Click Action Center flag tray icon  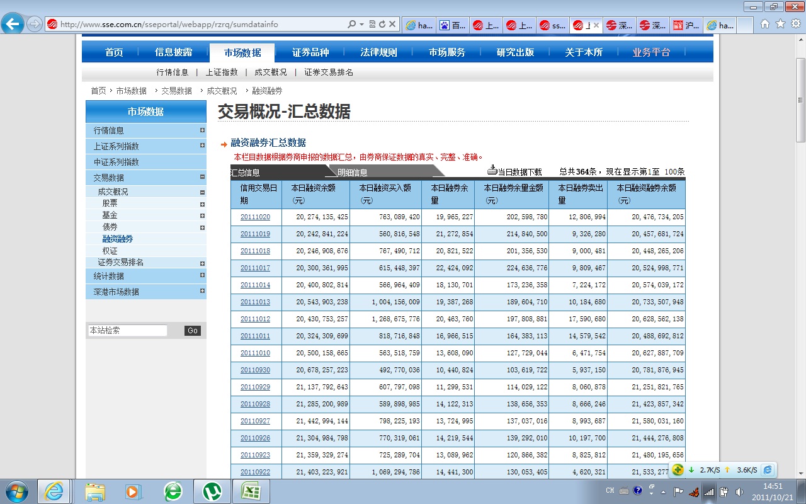(x=679, y=491)
